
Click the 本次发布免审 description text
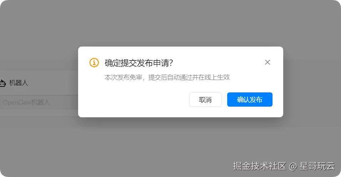(123, 77)
